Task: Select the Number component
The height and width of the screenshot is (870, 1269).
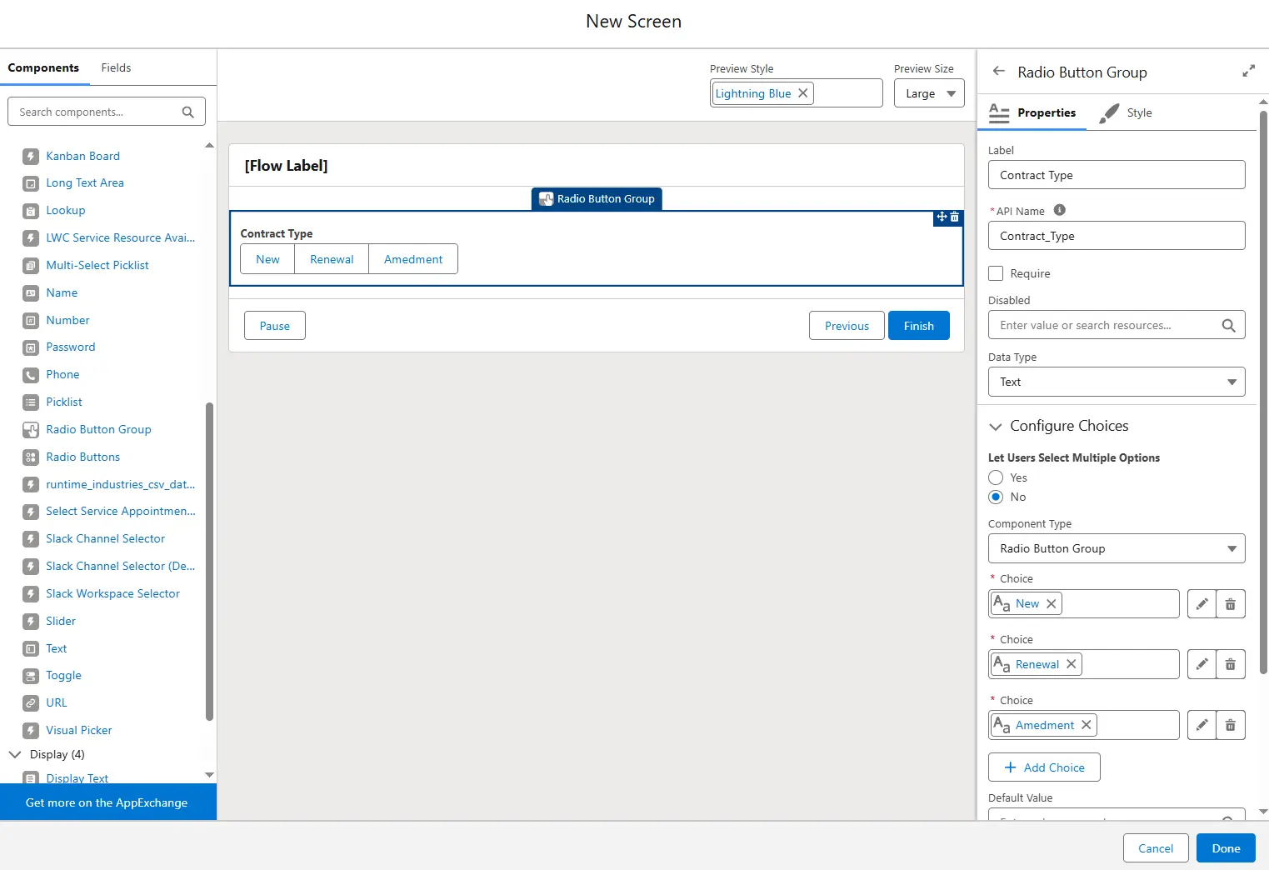Action: 67,320
